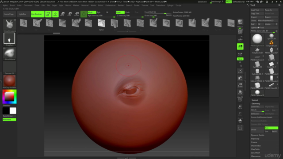The width and height of the screenshot is (283, 159).
Task: Expand the Crease section
Action: point(254,142)
